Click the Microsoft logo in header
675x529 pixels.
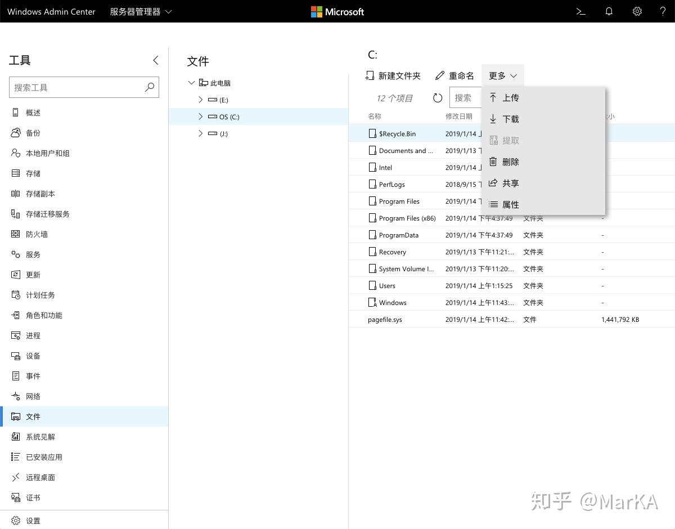point(337,11)
